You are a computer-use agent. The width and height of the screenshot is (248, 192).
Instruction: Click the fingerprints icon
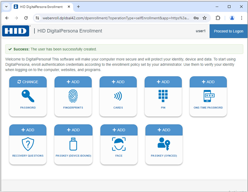(73, 96)
